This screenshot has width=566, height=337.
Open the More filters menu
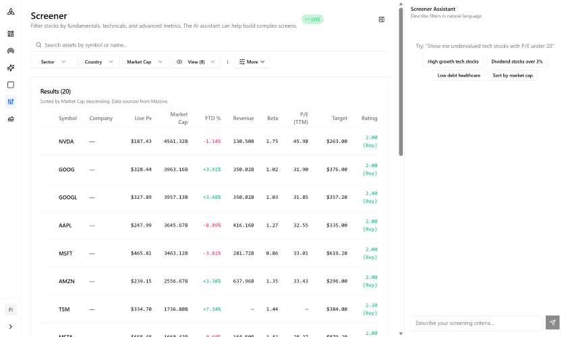pyautogui.click(x=252, y=61)
